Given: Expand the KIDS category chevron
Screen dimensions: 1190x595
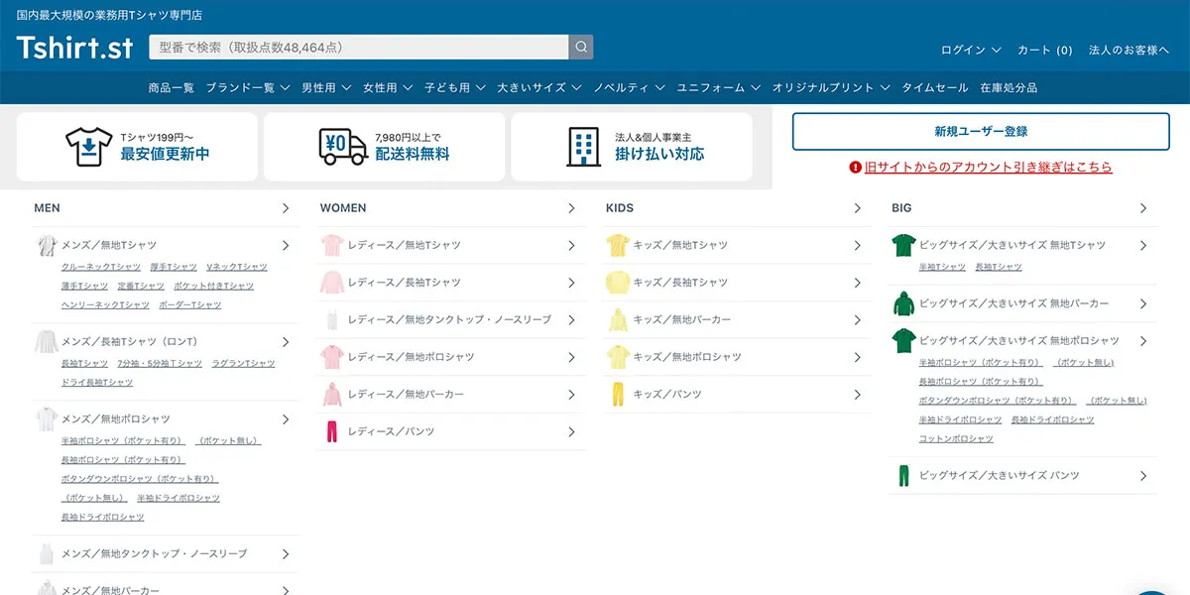Looking at the screenshot, I should tap(857, 208).
